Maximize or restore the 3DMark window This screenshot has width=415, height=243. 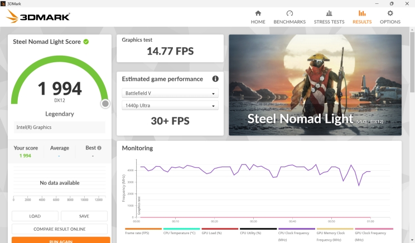[392, 3]
